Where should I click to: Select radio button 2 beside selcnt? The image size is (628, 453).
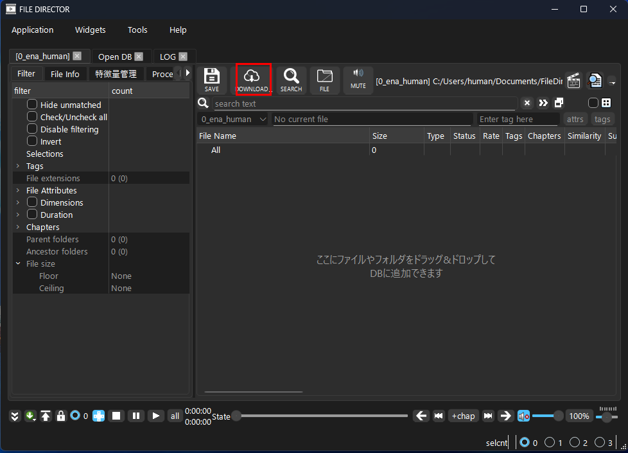pyautogui.click(x=575, y=442)
